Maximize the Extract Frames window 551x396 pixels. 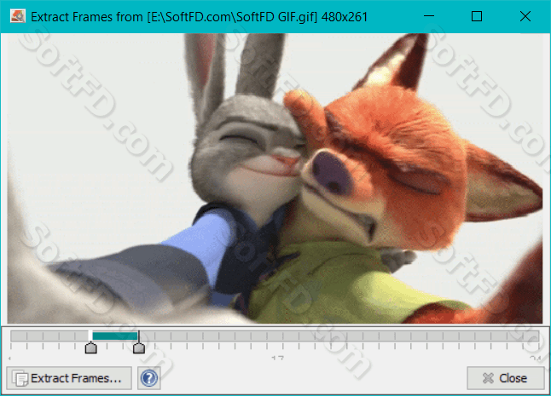[x=477, y=16]
